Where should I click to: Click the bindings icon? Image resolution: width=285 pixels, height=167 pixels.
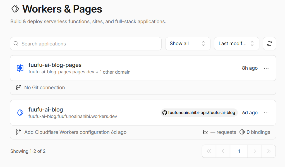(242, 132)
